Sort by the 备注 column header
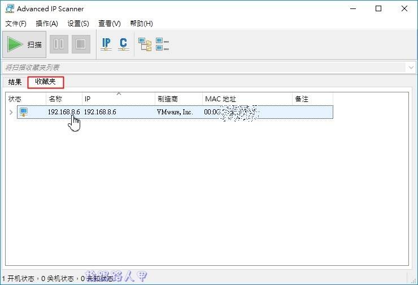The width and height of the screenshot is (418, 285). (x=313, y=99)
